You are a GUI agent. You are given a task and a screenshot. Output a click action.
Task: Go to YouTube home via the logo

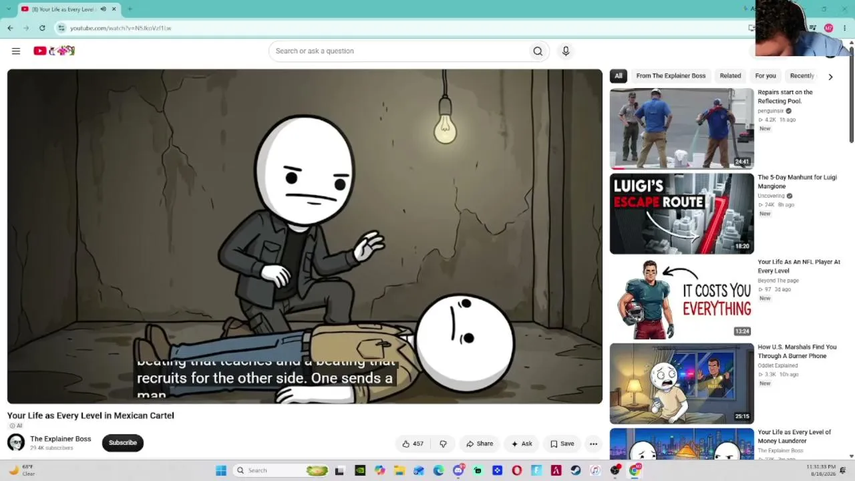54,51
